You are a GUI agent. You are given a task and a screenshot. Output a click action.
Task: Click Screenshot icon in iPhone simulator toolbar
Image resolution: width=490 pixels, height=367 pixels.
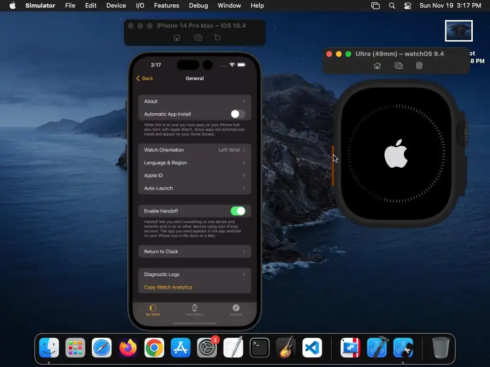(198, 38)
